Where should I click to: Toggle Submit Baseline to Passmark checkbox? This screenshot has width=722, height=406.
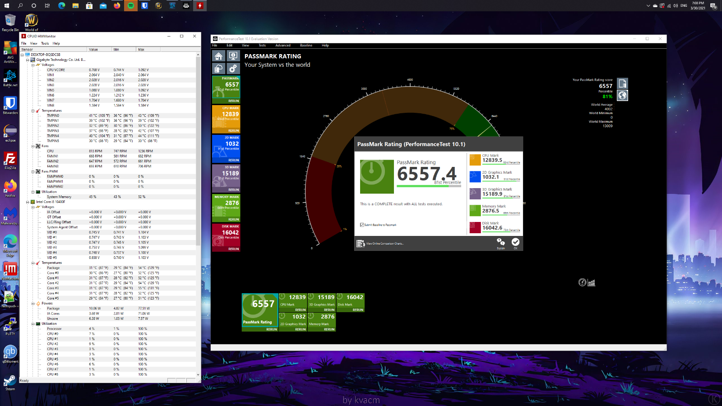362,225
